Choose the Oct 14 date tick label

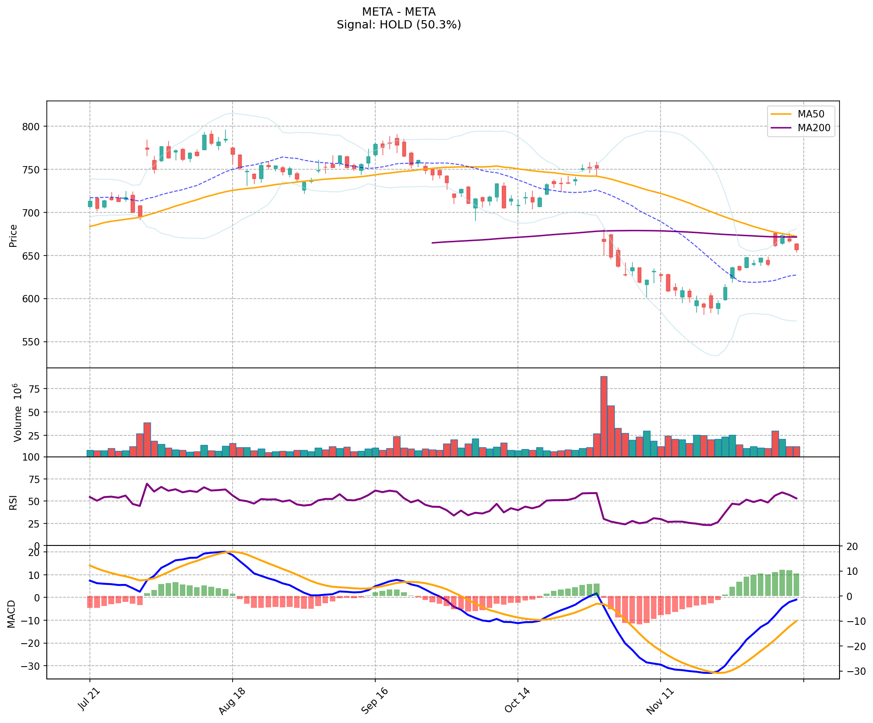517,700
